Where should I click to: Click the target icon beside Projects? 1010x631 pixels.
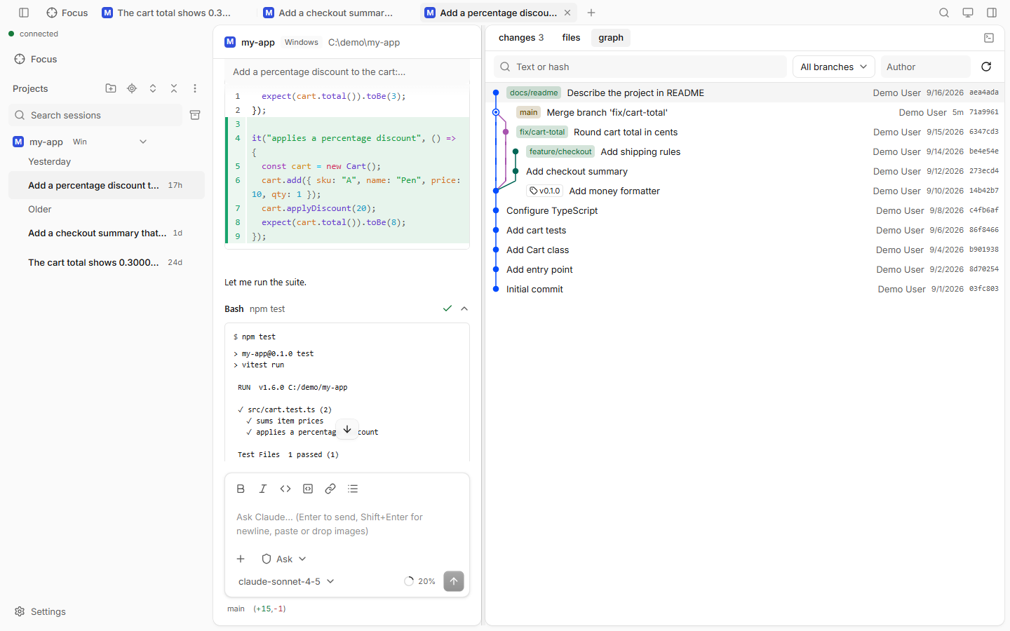pyautogui.click(x=132, y=88)
